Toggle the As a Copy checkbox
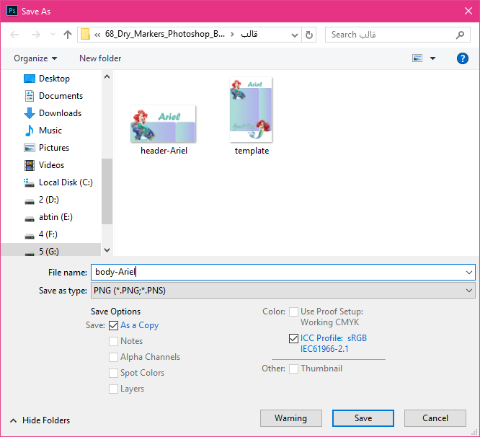Image resolution: width=480 pixels, height=437 pixels. click(x=114, y=325)
